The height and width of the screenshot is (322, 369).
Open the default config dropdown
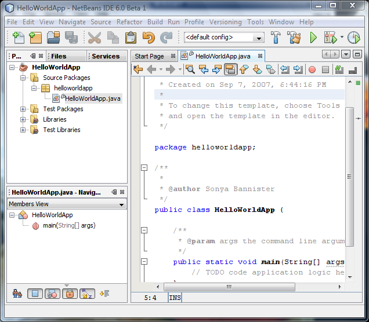(259, 38)
